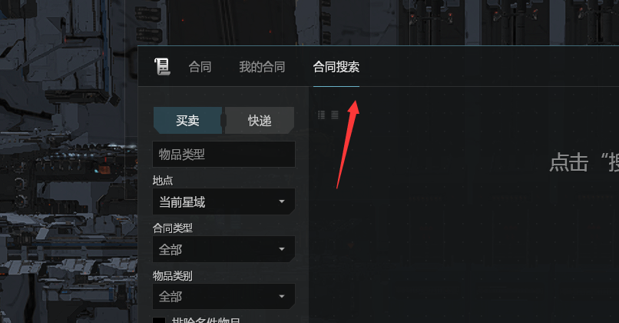Click the divider between 买卖 and 快递

(223, 120)
